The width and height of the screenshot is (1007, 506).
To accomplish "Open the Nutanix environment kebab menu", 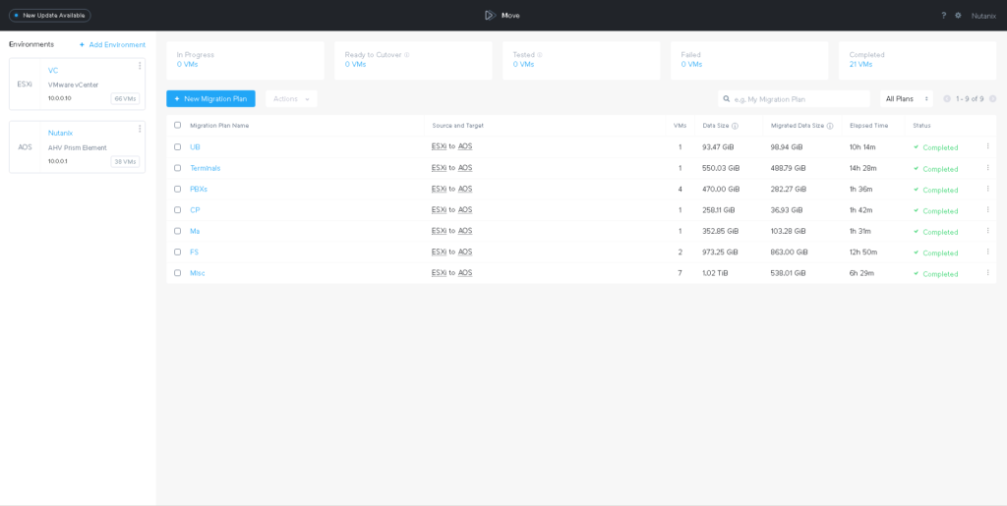I will tap(140, 129).
